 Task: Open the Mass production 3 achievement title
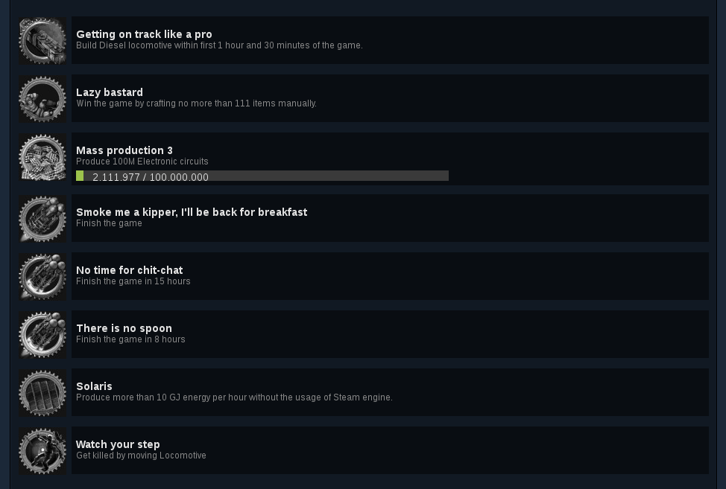124,150
